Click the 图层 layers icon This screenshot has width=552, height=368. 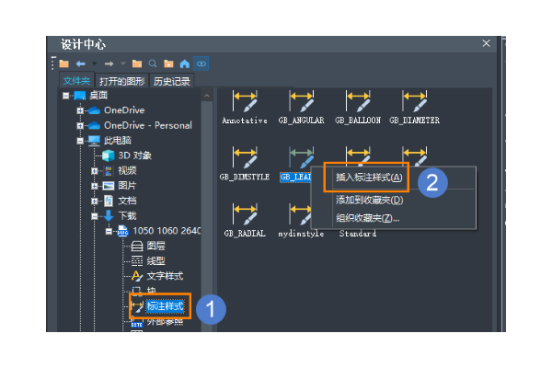pos(137,246)
